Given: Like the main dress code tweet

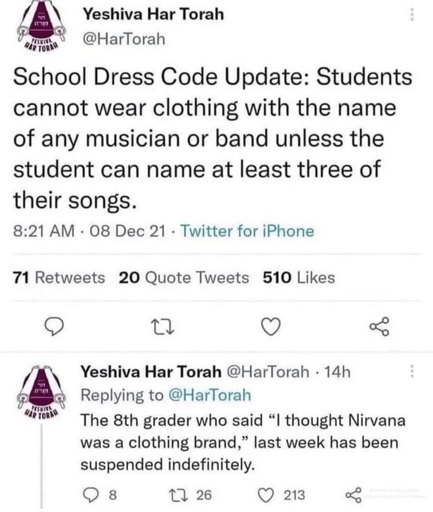Looking at the screenshot, I should coord(271,327).
